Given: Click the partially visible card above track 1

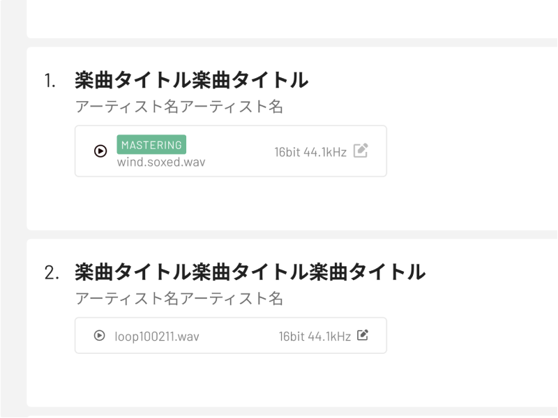Looking at the screenshot, I should [x=279, y=19].
